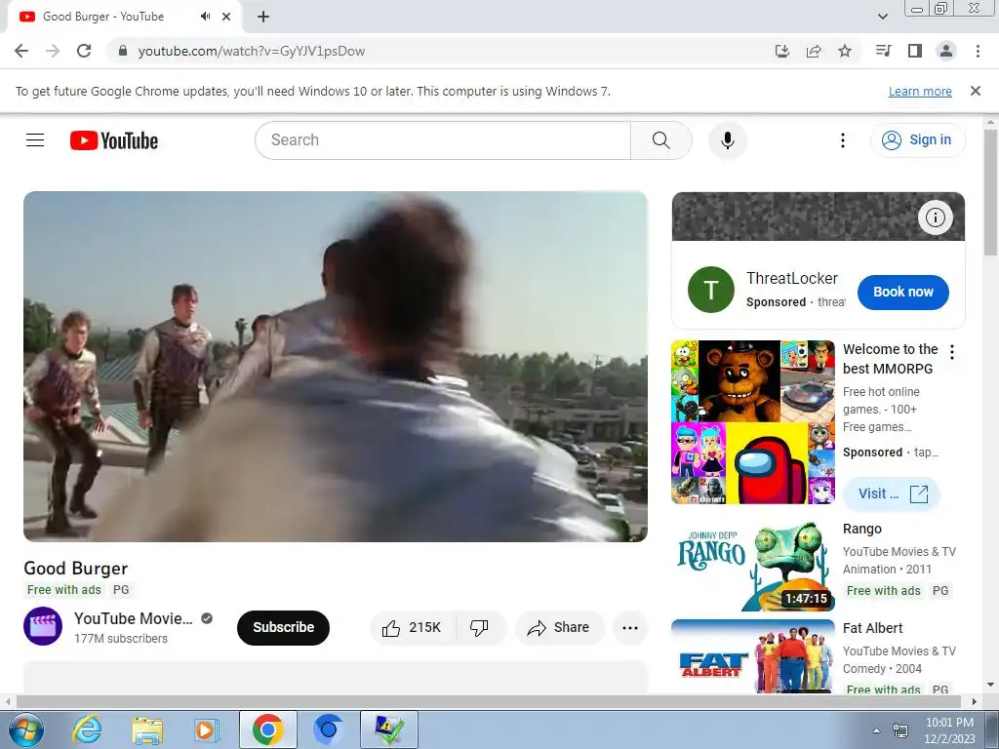Focus the YouTube Search field
The width and height of the screenshot is (999, 749).
tap(443, 140)
